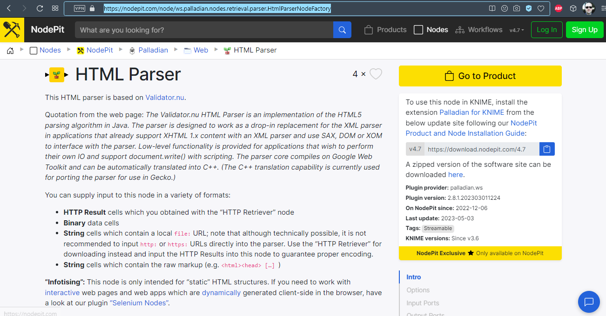Click the Go to Product button
Screen dimensions: 606x316
[x=480, y=76]
